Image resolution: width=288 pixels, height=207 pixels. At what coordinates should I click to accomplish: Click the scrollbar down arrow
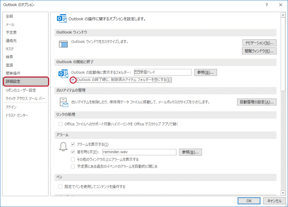pyautogui.click(x=283, y=193)
